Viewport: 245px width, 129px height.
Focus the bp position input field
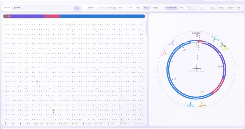192,8
